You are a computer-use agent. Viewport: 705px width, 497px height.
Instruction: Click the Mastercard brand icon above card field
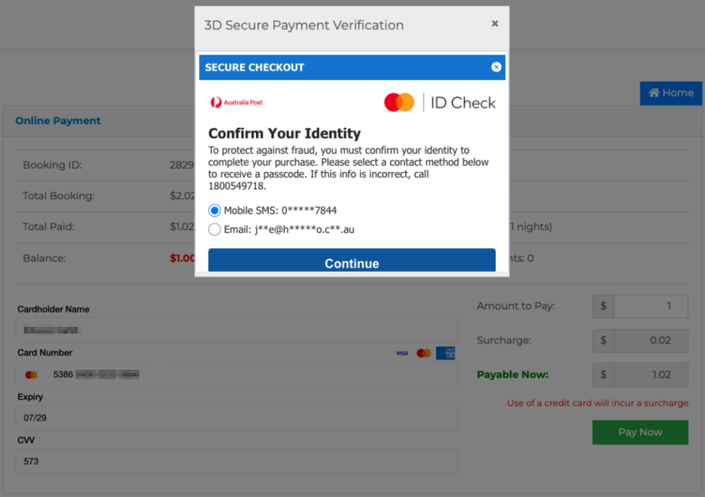click(424, 353)
